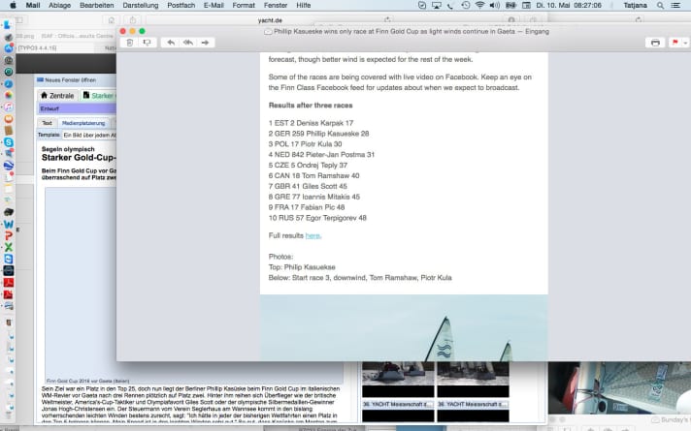Launch iTunes from the Dock

(9, 107)
